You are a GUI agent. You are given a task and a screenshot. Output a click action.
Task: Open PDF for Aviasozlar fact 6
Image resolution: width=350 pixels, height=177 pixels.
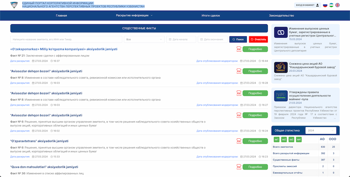pyautogui.click(x=239, y=115)
